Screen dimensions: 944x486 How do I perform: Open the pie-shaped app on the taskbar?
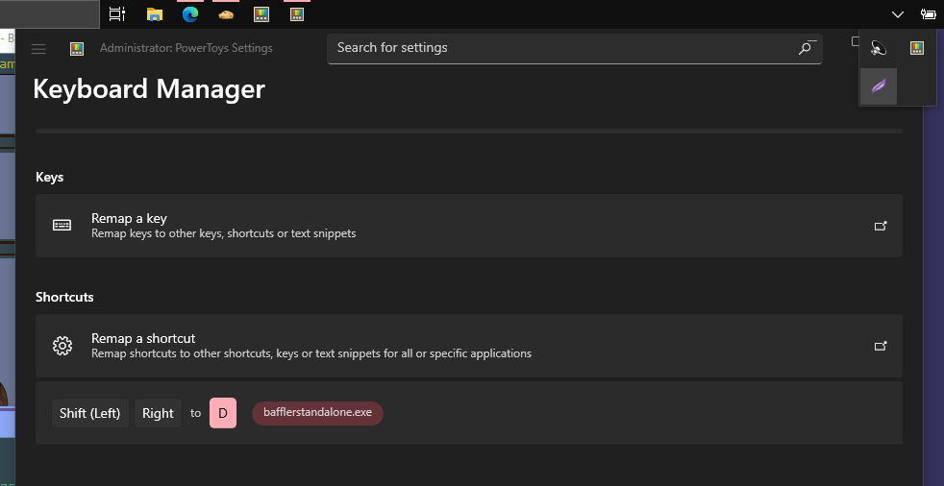[226, 14]
